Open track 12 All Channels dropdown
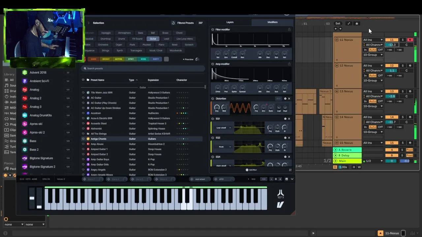Screen dimensions: 422x237 click(x=373, y=70)
